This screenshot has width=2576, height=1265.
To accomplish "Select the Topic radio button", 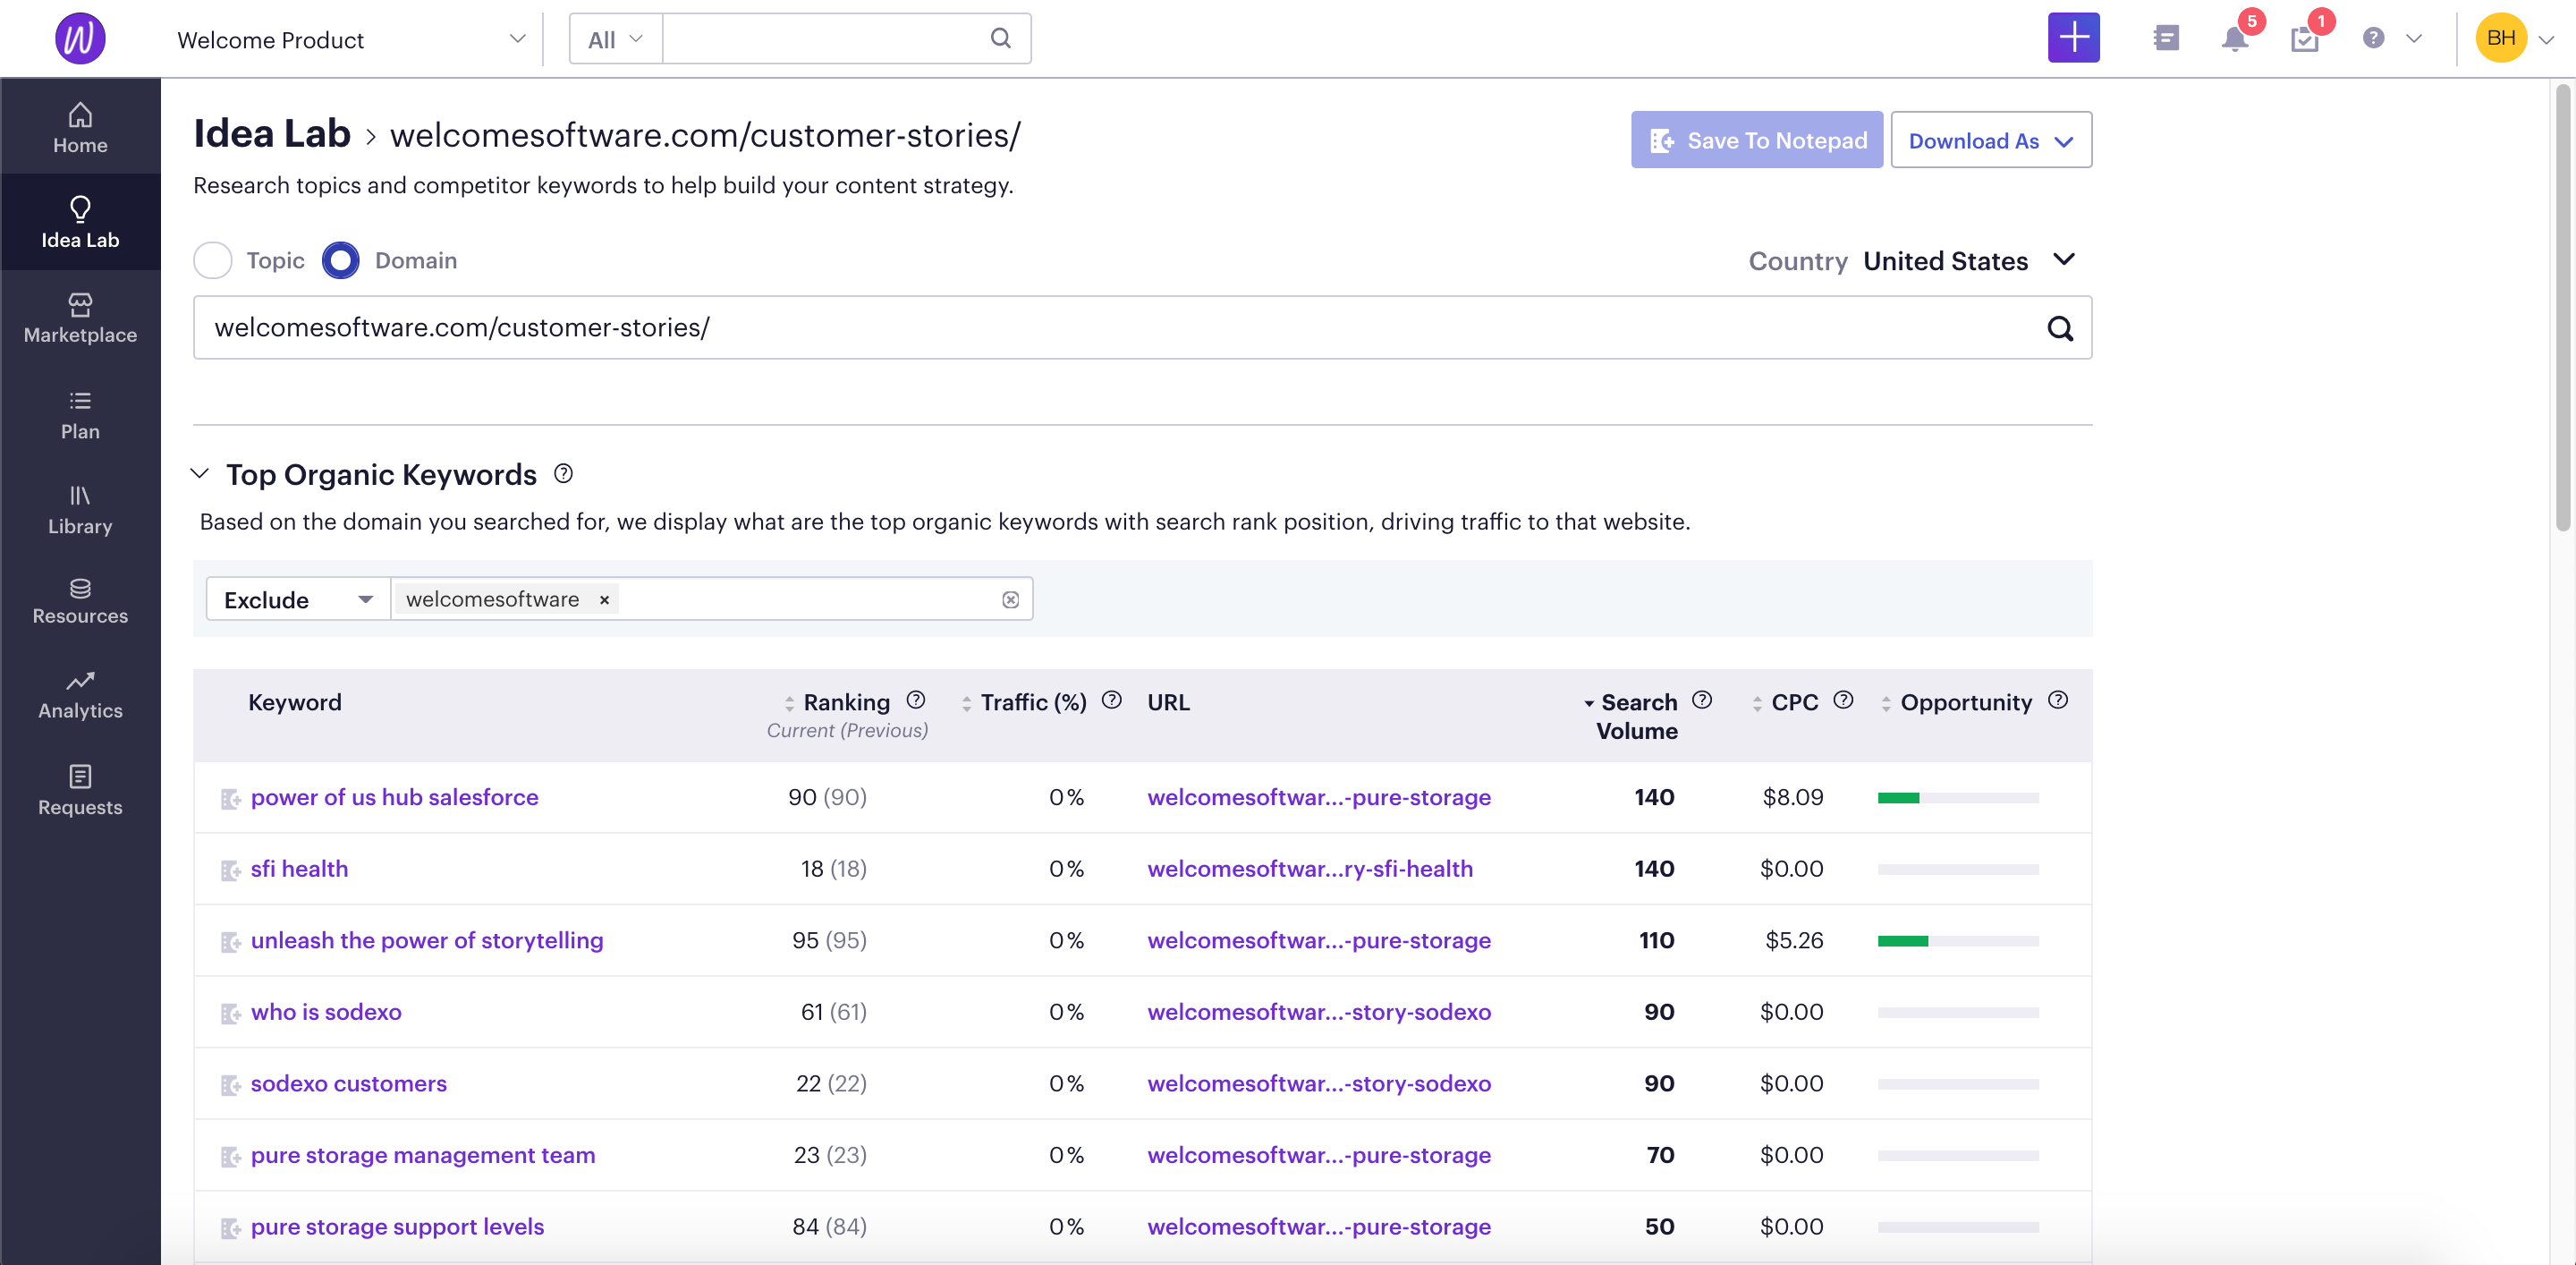I will pos(212,261).
